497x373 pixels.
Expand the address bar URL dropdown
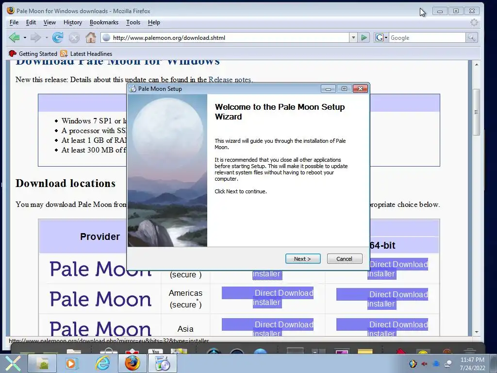pos(353,37)
